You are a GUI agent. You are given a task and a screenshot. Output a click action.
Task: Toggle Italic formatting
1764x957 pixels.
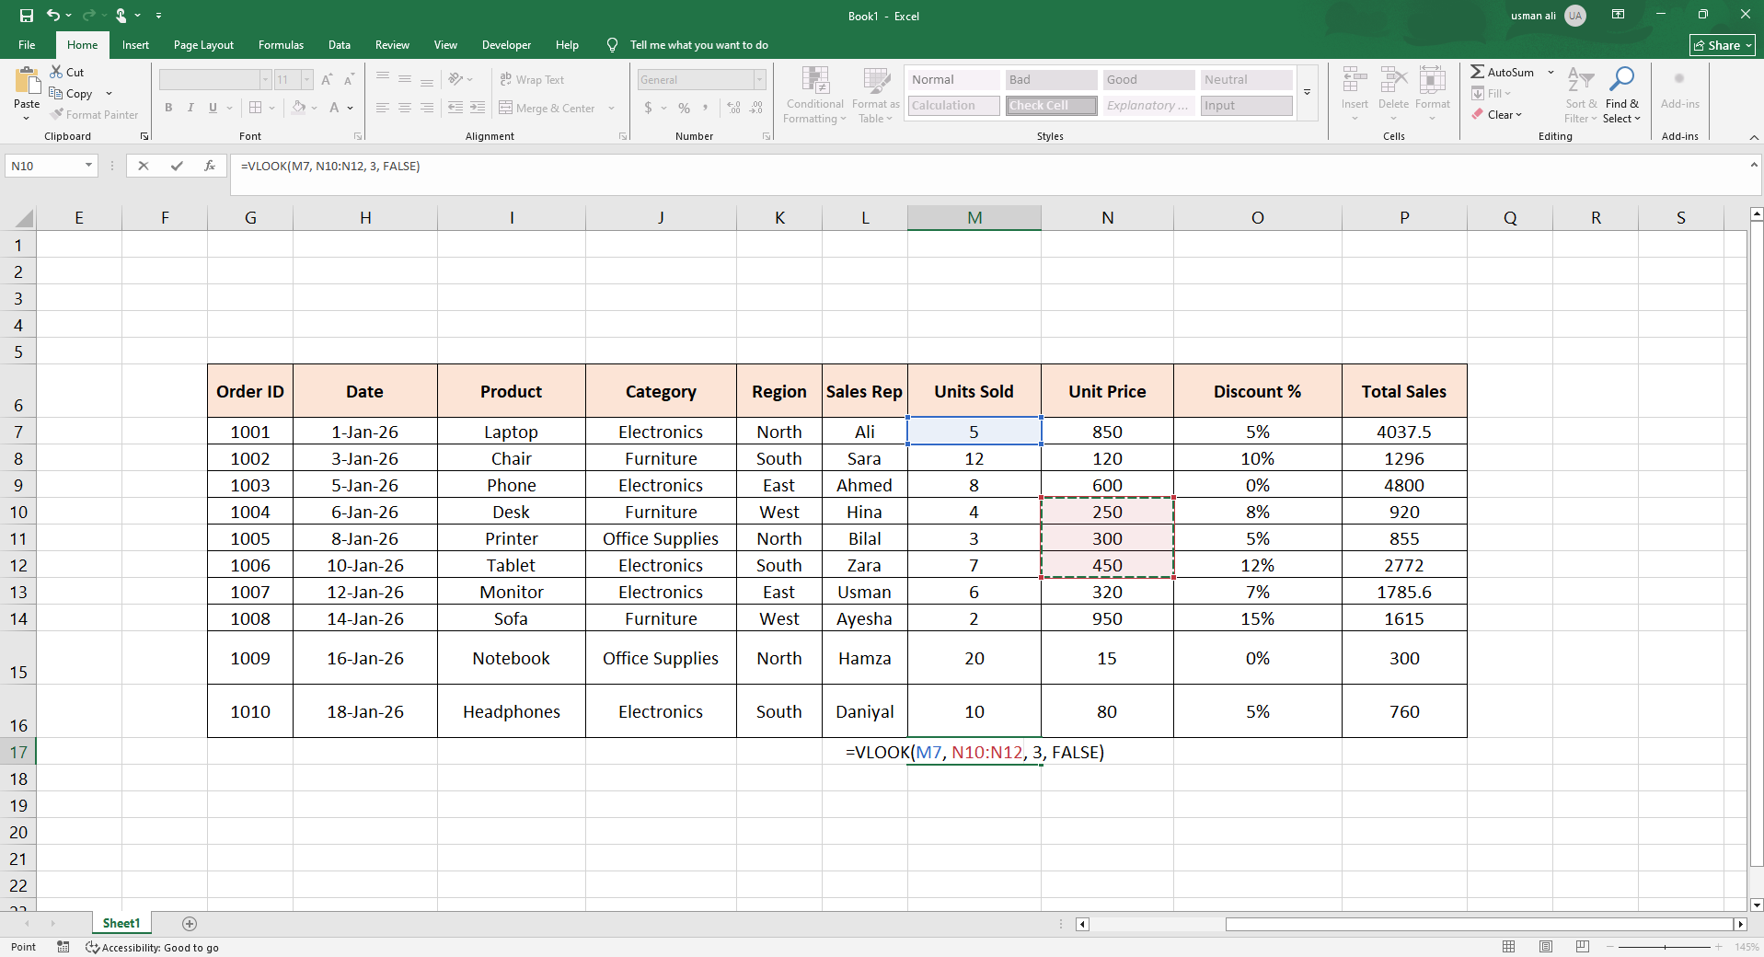pyautogui.click(x=190, y=108)
